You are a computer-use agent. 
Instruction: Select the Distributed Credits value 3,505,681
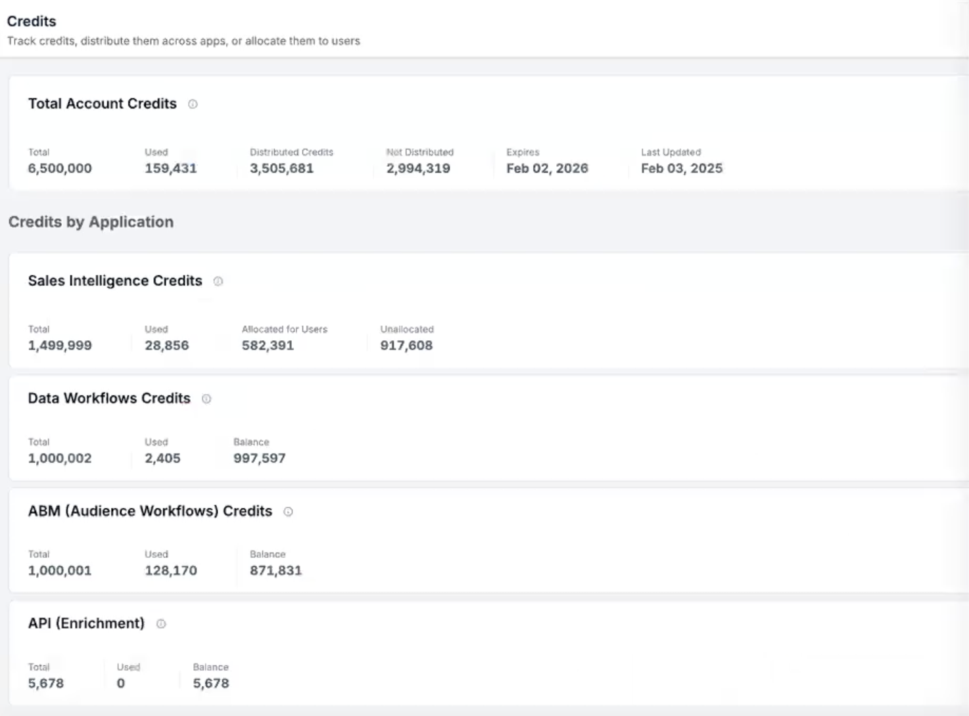[281, 168]
